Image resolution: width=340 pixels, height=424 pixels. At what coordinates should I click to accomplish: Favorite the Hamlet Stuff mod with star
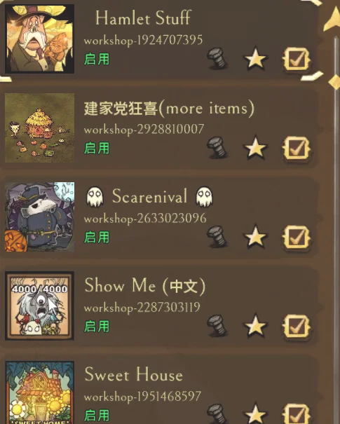[x=255, y=58]
